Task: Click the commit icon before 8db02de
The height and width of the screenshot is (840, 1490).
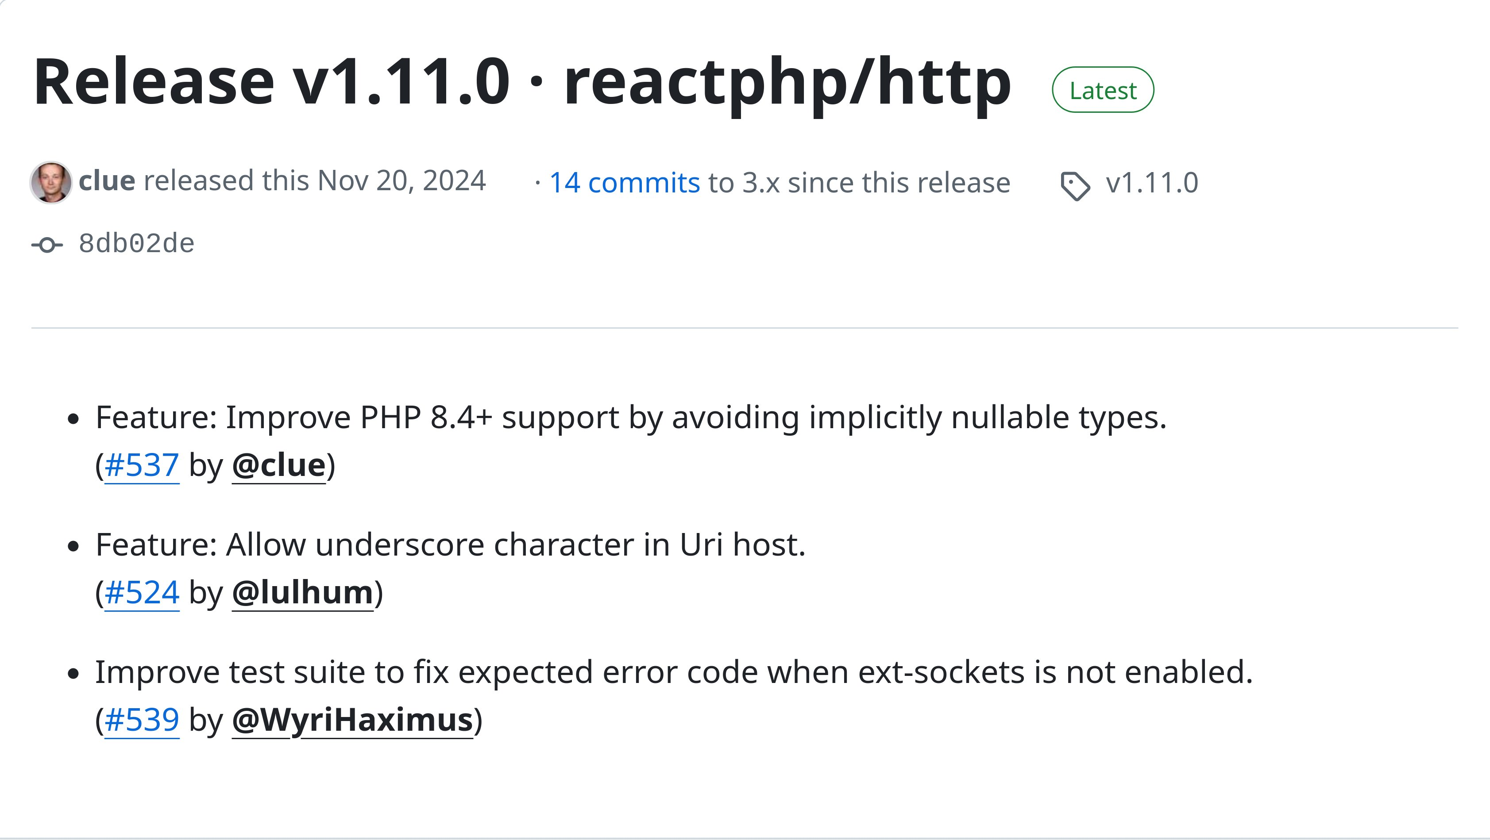Action: point(47,245)
